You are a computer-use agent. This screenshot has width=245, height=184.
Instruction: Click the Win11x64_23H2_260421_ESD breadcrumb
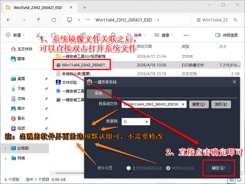point(123,20)
